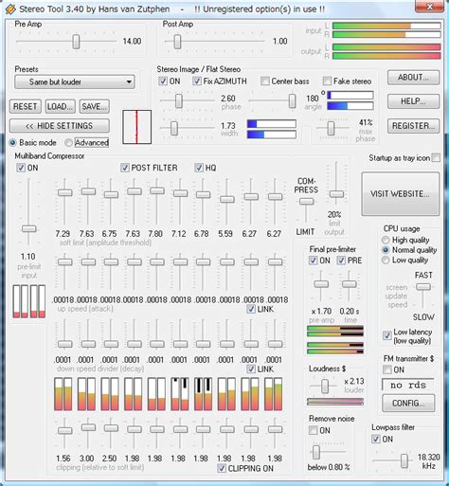
Task: Select the Normal quality CPU usage option
Action: (386, 250)
